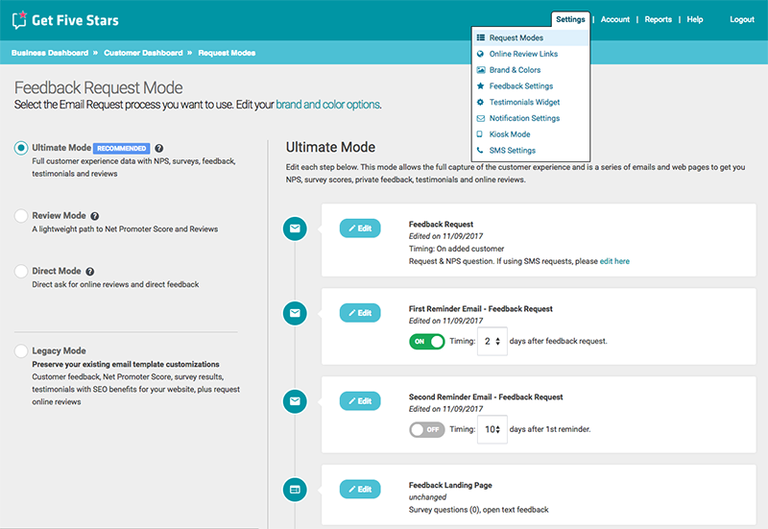Click the Legacy Mode label

coord(60,350)
